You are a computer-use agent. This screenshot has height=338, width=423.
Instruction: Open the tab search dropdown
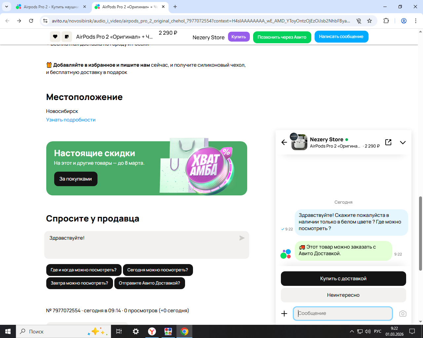(7, 7)
